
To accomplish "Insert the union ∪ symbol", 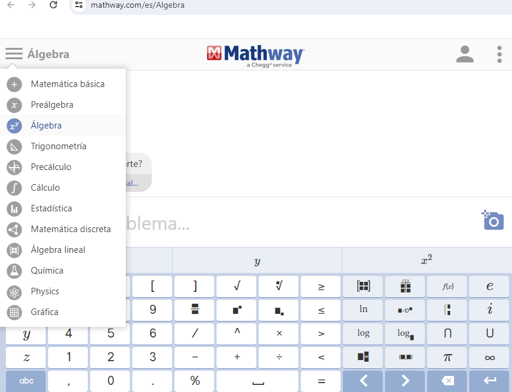I will [489, 333].
